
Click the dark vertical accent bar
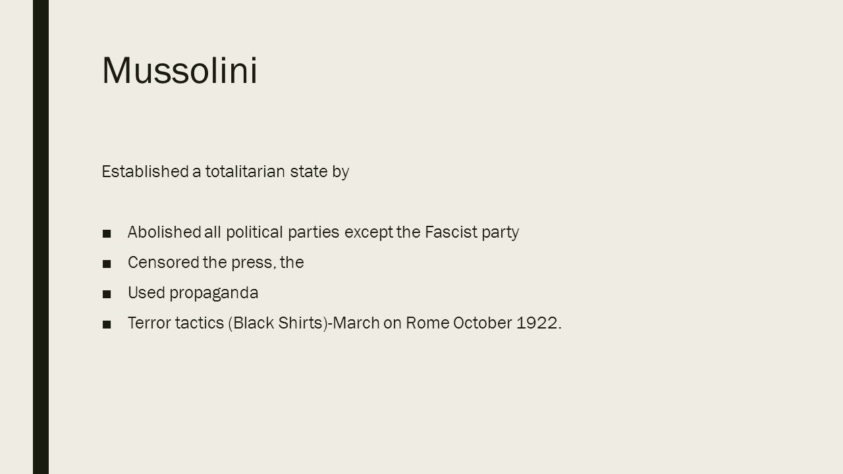pyautogui.click(x=41, y=237)
